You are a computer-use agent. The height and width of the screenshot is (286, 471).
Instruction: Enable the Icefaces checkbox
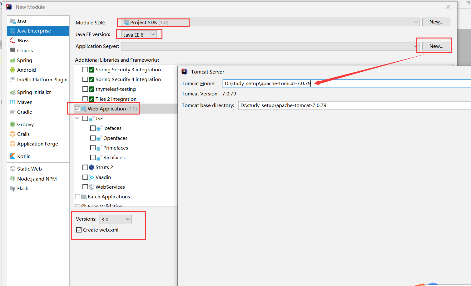[x=93, y=128]
